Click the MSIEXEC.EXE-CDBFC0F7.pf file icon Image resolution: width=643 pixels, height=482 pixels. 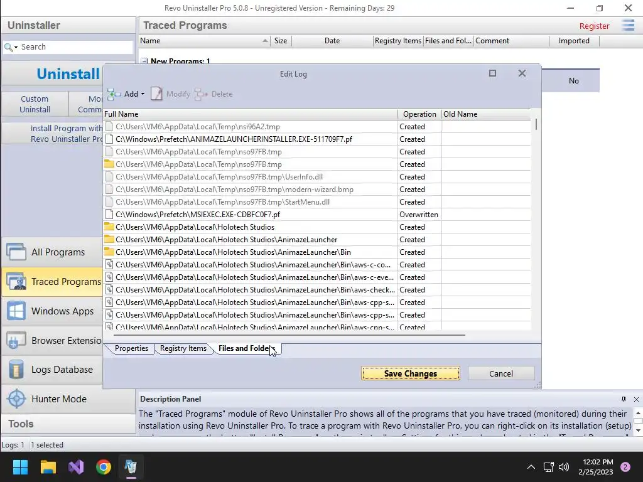click(x=109, y=215)
